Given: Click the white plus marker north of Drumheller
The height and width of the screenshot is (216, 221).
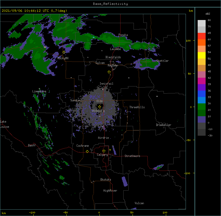Looking at the screenshot, I should [x=157, y=96].
